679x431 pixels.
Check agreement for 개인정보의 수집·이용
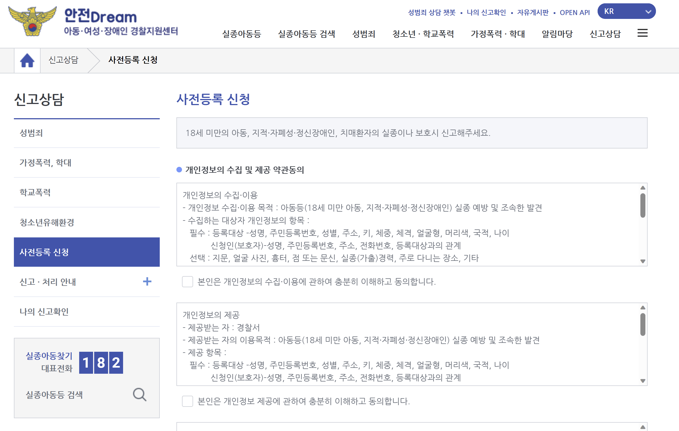[188, 281]
